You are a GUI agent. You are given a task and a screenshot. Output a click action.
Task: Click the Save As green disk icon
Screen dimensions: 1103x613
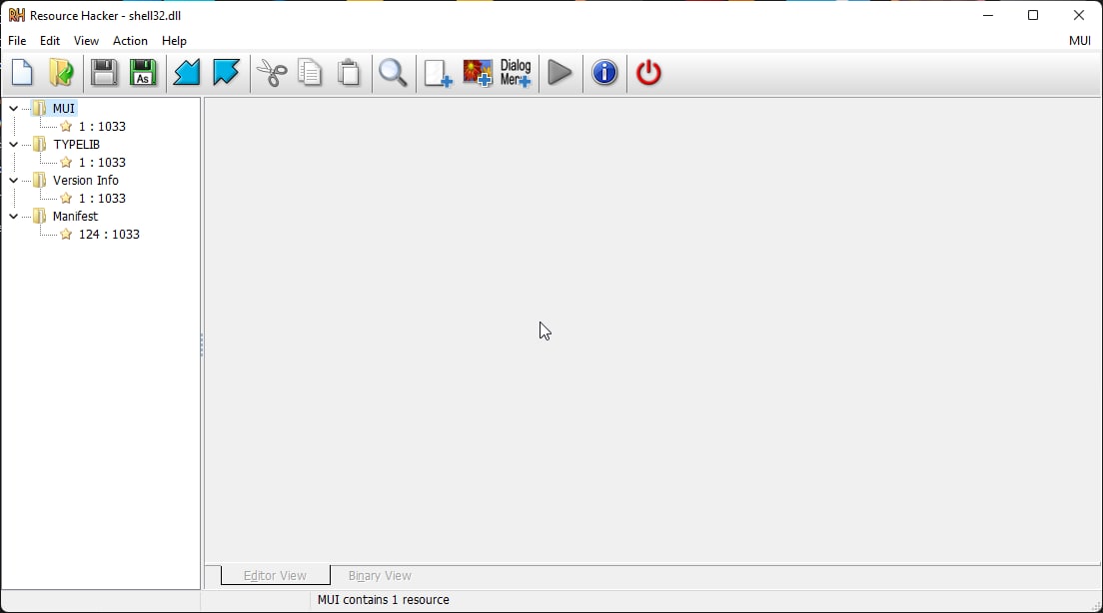pos(143,73)
